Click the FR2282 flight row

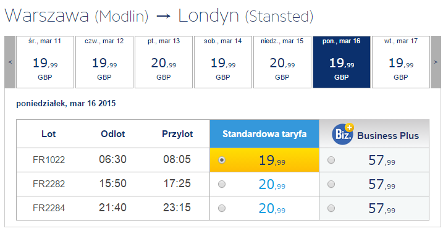point(222,184)
